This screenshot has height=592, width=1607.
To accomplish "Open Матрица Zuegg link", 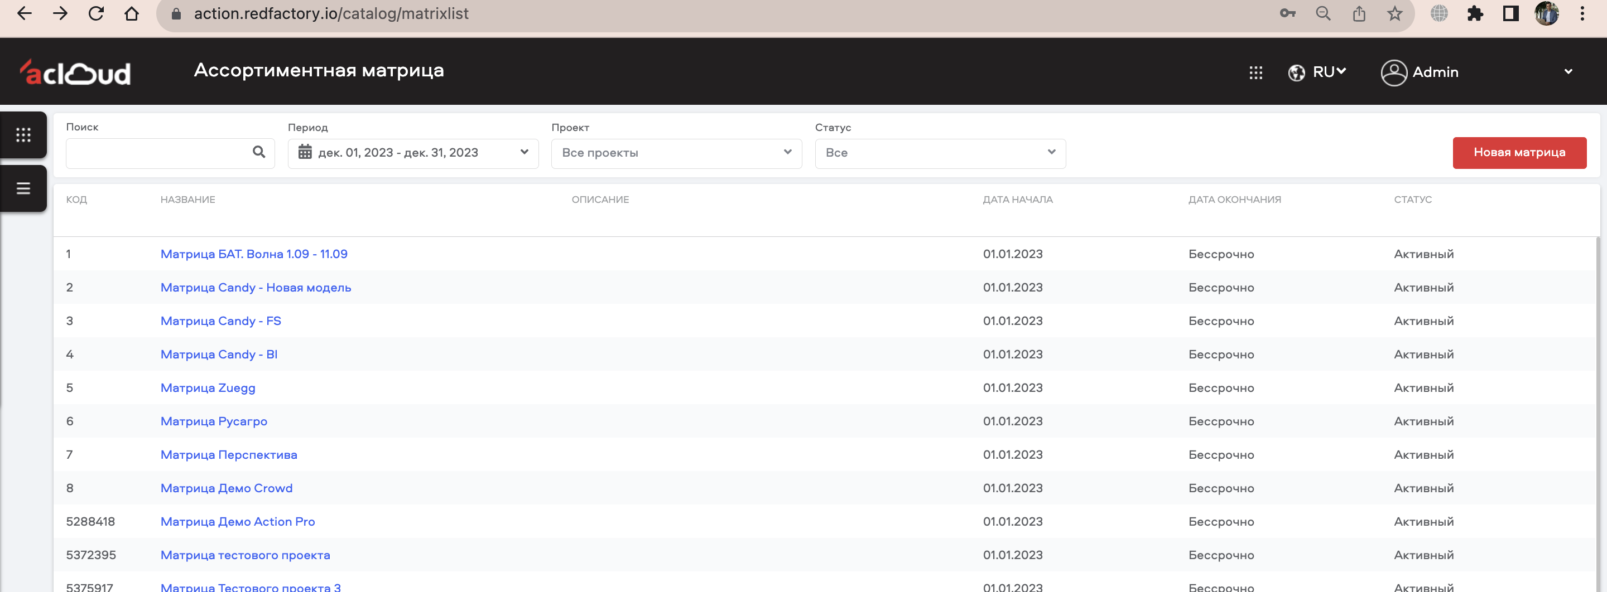I will pyautogui.click(x=208, y=388).
